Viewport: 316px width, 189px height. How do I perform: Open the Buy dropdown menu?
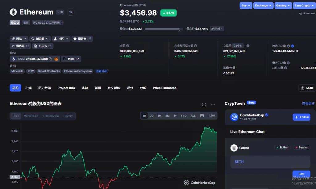point(246,6)
